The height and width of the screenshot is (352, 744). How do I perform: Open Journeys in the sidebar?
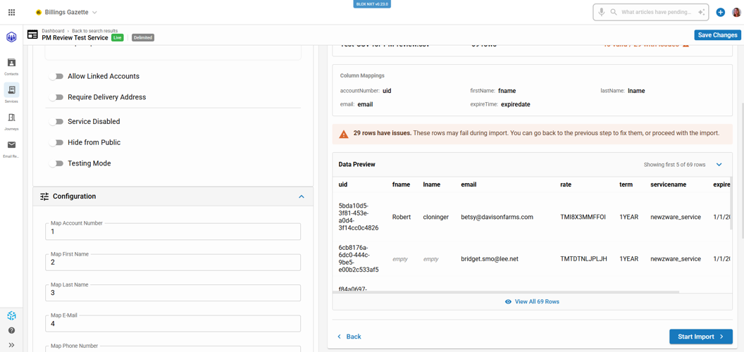coord(11,121)
